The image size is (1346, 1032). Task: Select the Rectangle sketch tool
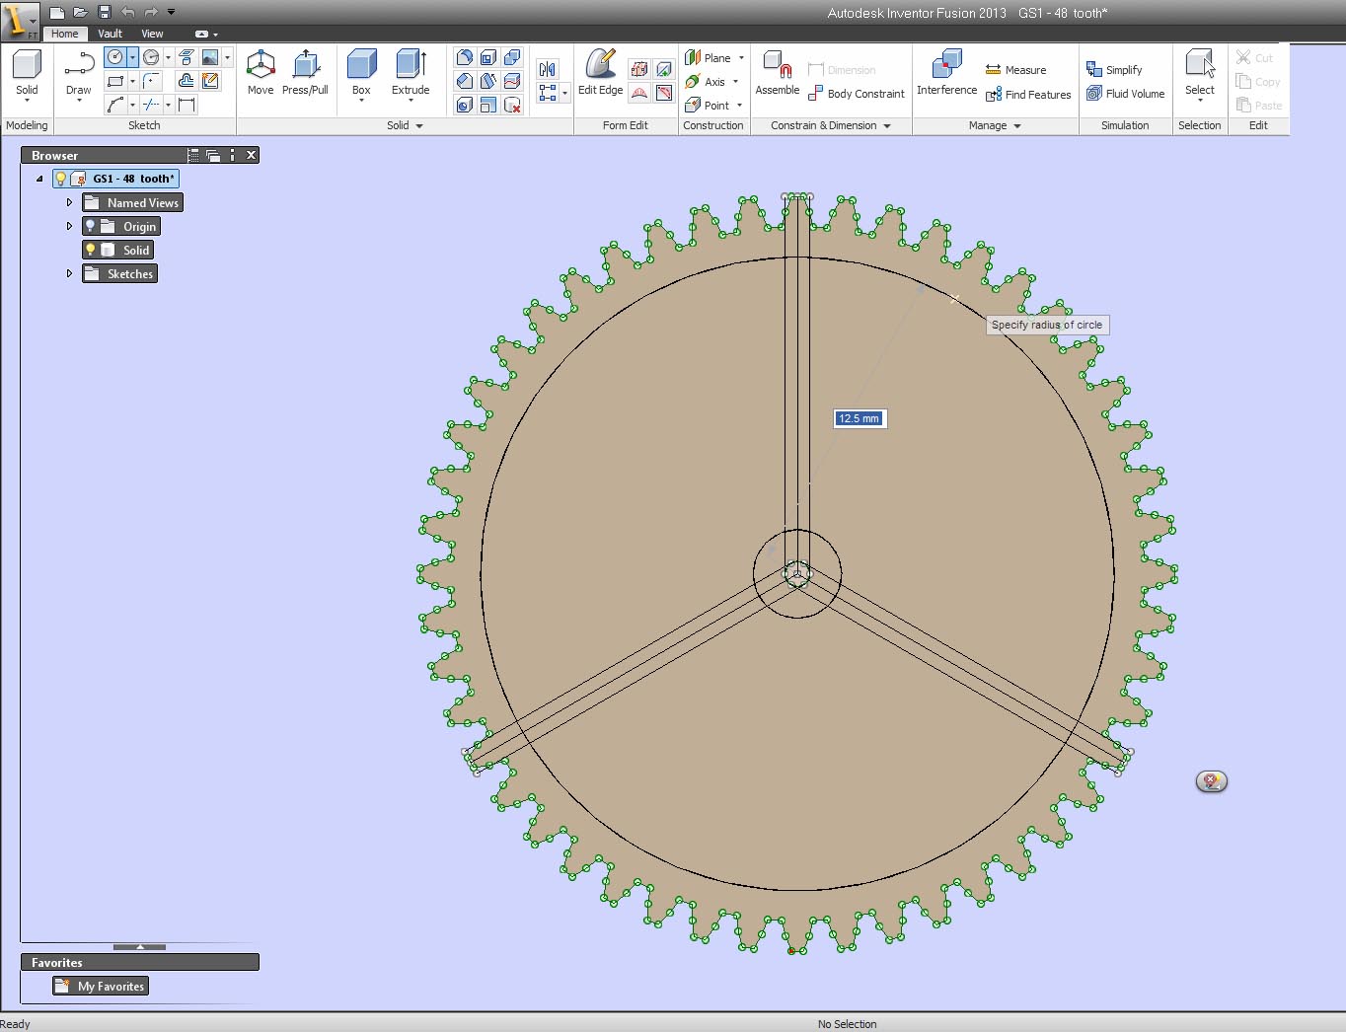pos(115,81)
